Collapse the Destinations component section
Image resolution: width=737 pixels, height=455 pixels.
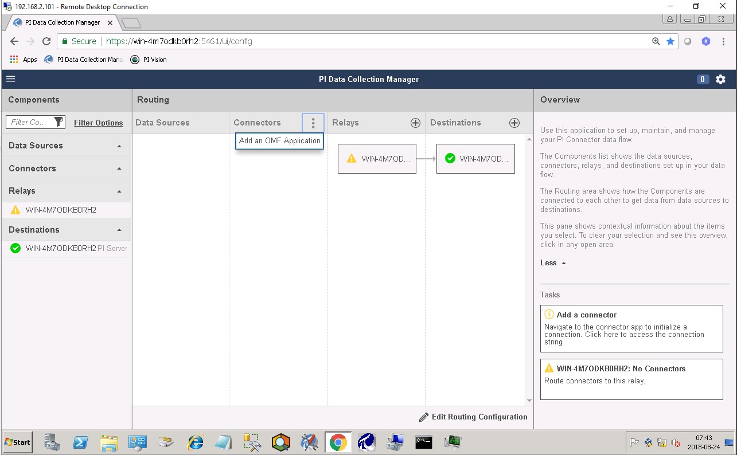tap(119, 230)
